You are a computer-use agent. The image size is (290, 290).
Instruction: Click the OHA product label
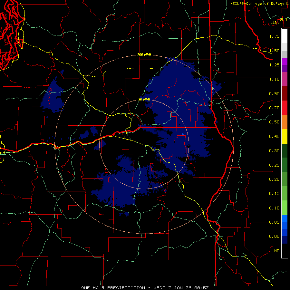pos(283,19)
